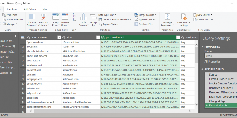Open the Recent Sources menu

pyautogui.click(x=204, y=19)
